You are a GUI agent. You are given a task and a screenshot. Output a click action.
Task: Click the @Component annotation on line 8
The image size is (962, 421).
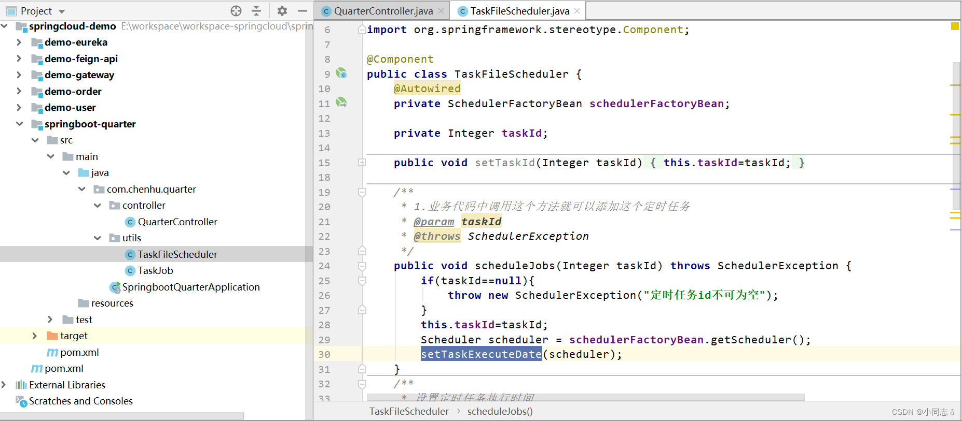(x=400, y=59)
